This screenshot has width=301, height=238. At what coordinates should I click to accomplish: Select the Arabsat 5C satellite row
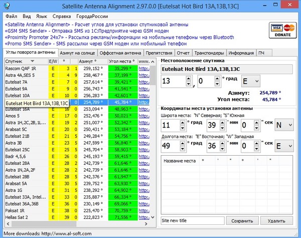point(77,129)
